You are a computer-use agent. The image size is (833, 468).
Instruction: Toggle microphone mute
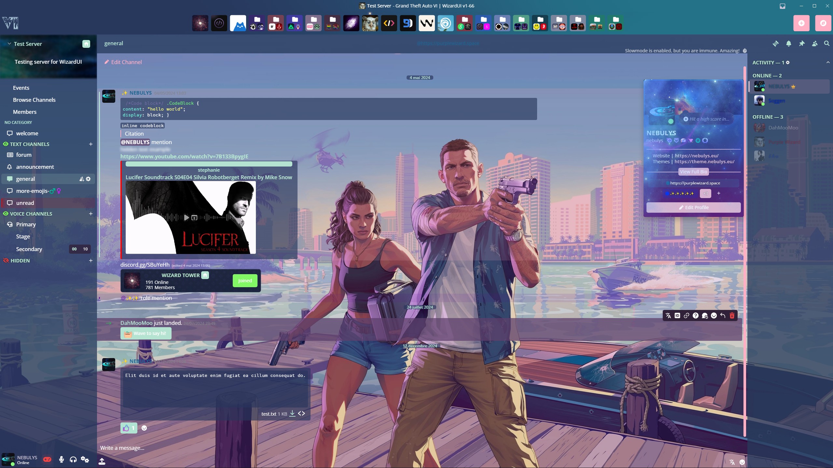(62, 459)
